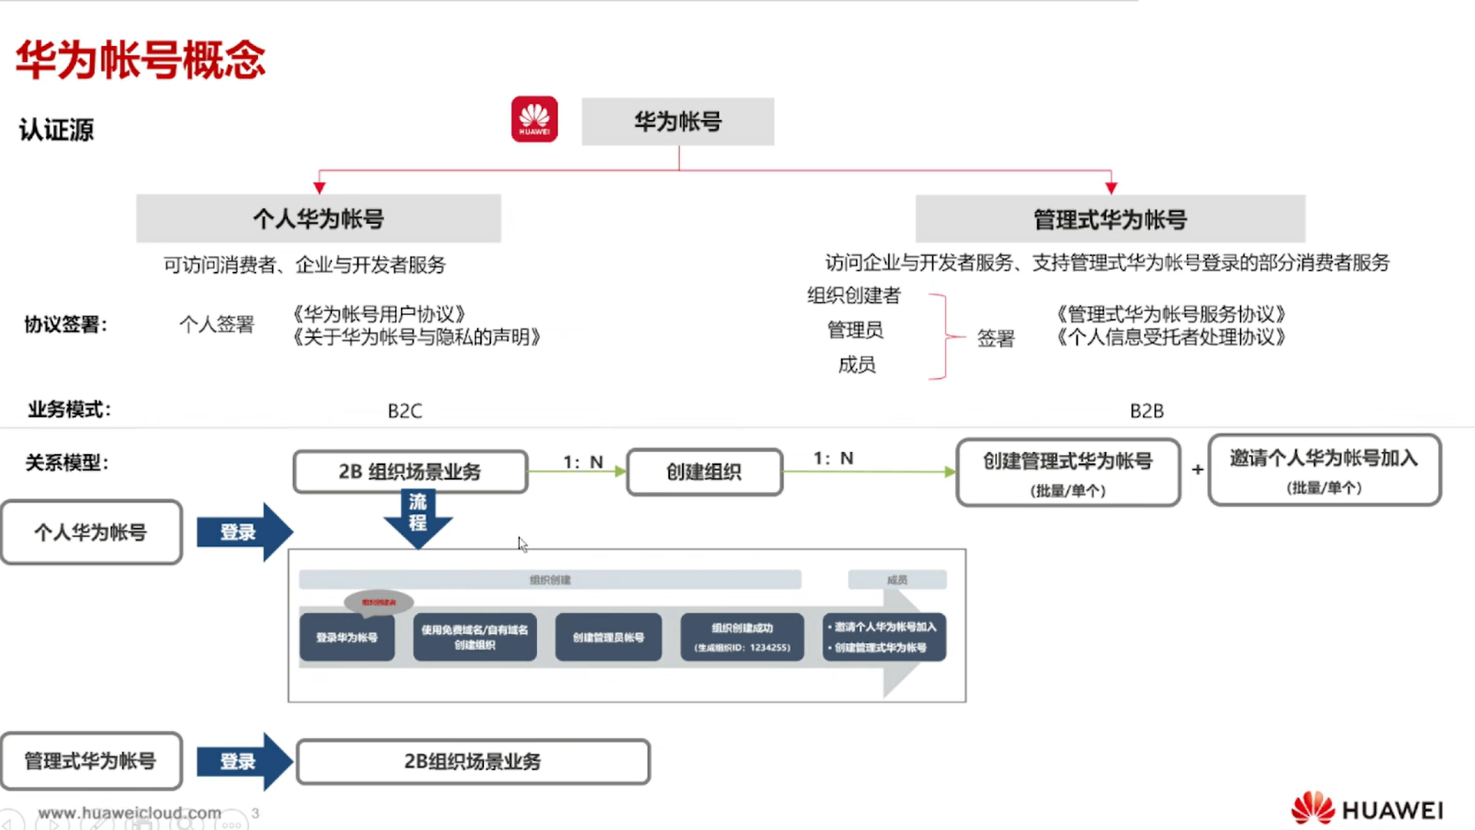Open the pen tool in slideshow controls

coord(98,824)
